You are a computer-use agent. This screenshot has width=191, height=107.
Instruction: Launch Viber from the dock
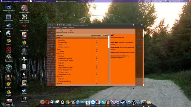point(113,102)
